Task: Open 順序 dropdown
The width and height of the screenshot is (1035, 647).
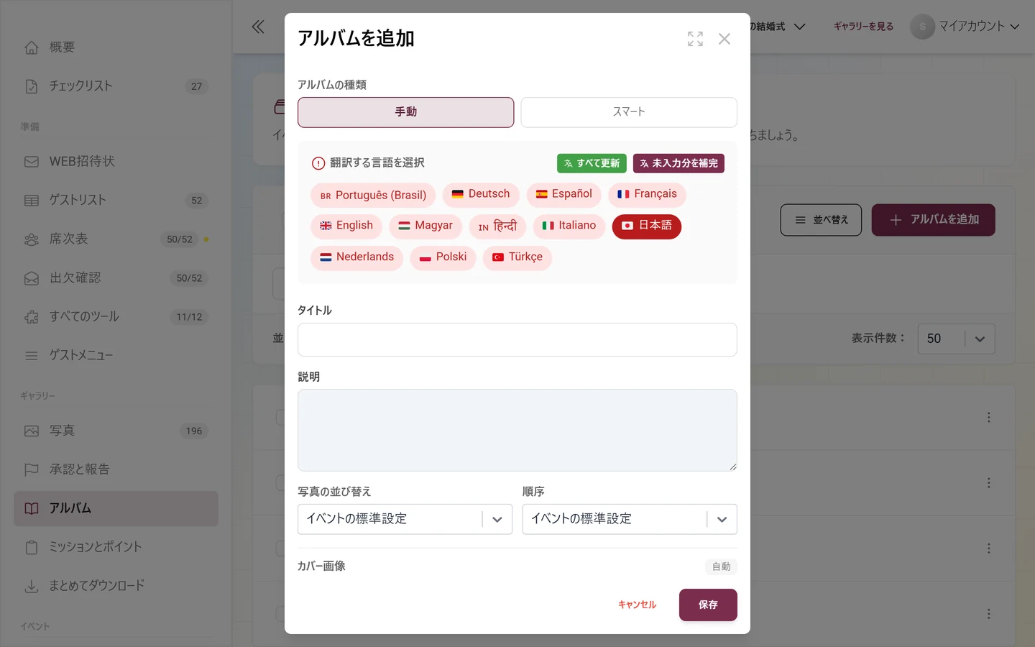Action: tap(630, 519)
